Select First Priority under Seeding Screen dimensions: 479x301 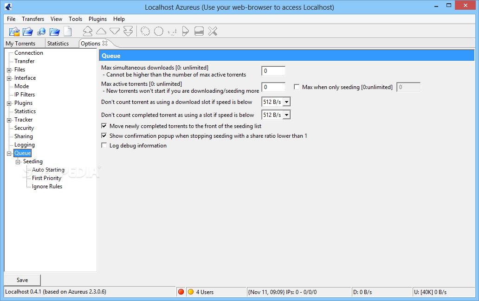[47, 178]
